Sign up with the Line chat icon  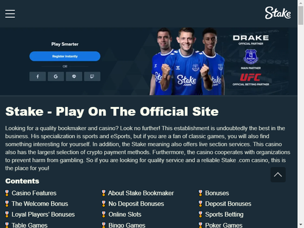click(x=74, y=77)
